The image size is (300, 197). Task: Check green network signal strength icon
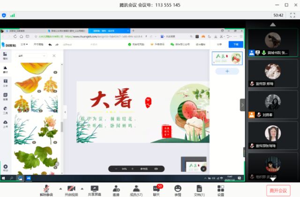coord(13,15)
